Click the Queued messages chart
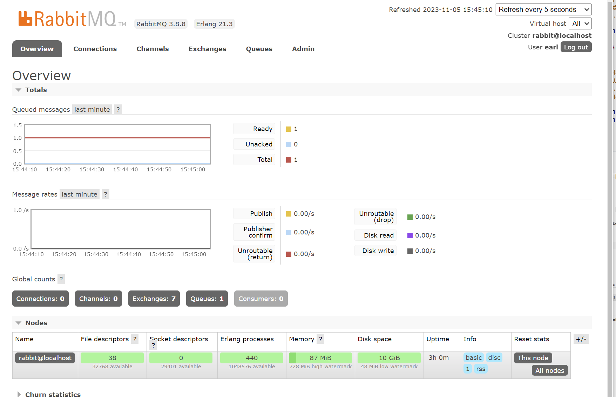Viewport: 616px width, 397px height. coord(117,144)
